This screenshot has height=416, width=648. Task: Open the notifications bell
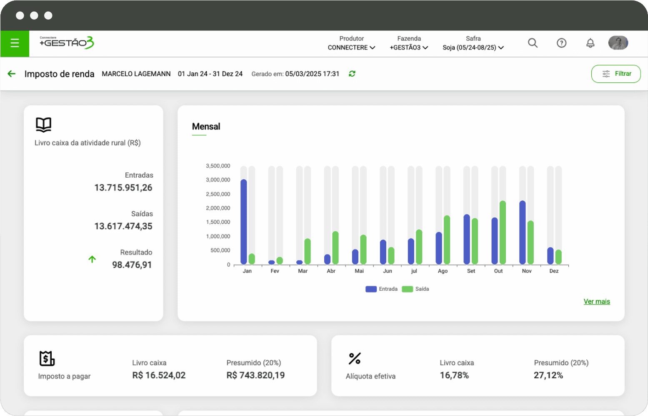click(590, 43)
